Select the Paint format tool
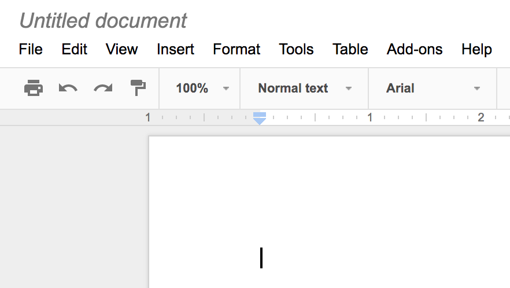 (138, 88)
